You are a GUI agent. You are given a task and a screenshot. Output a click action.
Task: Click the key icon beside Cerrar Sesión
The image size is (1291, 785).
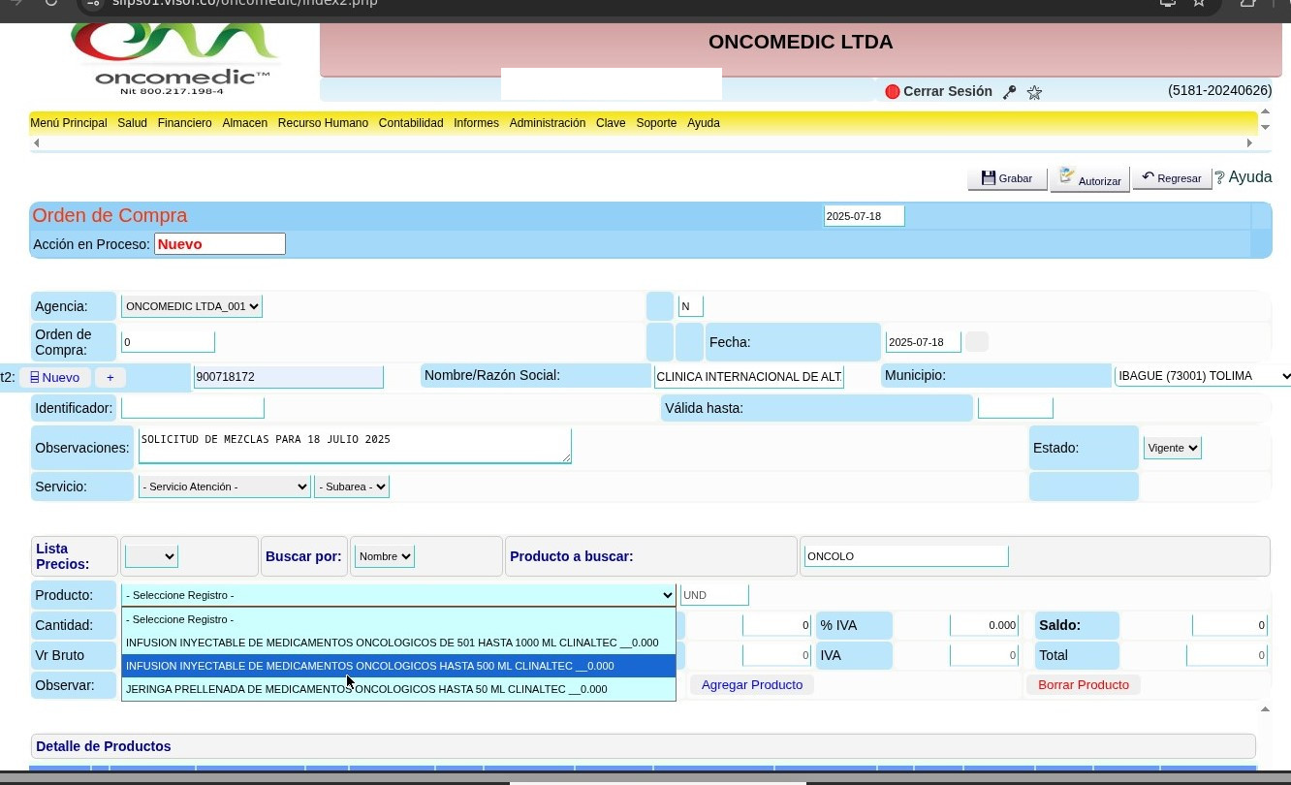pyautogui.click(x=1009, y=92)
